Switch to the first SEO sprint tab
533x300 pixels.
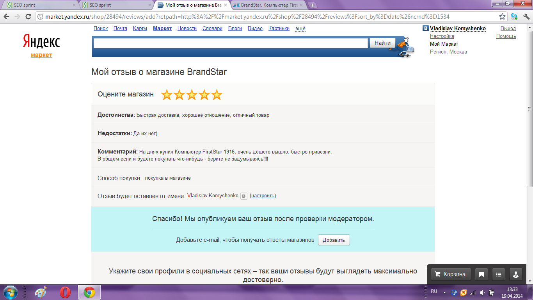point(39,5)
